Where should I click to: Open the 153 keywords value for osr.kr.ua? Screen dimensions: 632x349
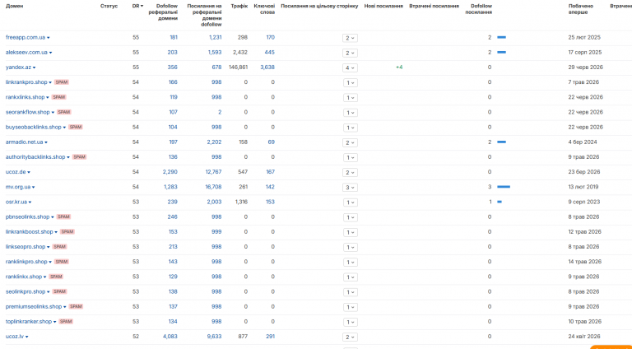click(x=270, y=202)
